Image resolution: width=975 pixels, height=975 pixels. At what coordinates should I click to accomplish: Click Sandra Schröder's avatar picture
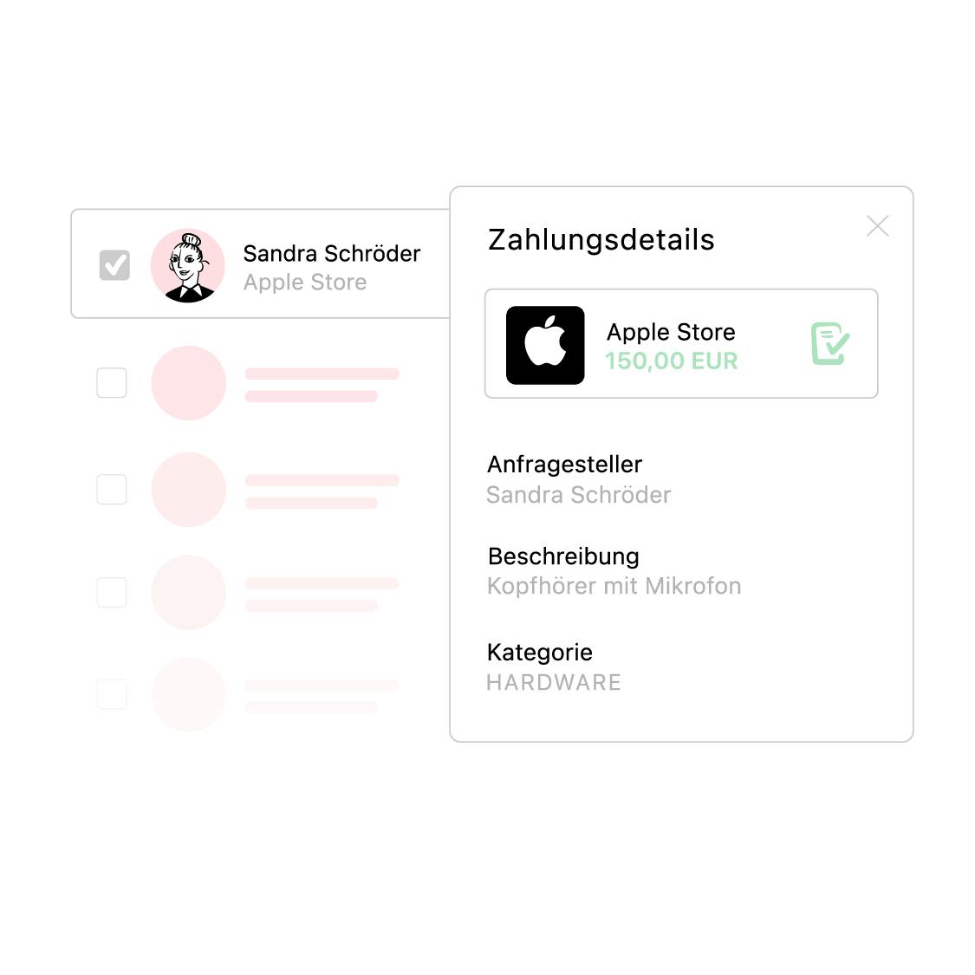[188, 265]
